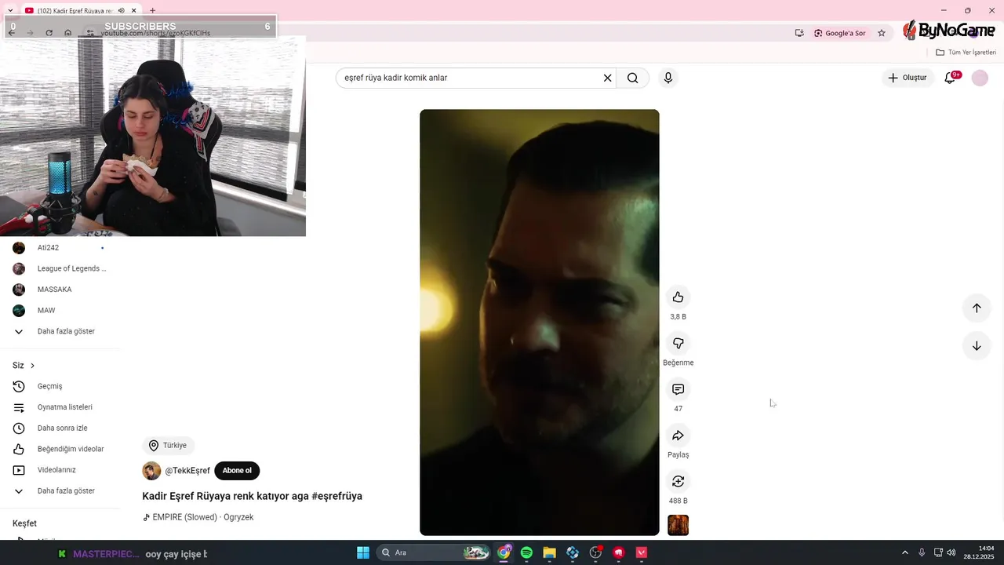Open Windows Start menu
1004x565 pixels.
[x=363, y=552]
